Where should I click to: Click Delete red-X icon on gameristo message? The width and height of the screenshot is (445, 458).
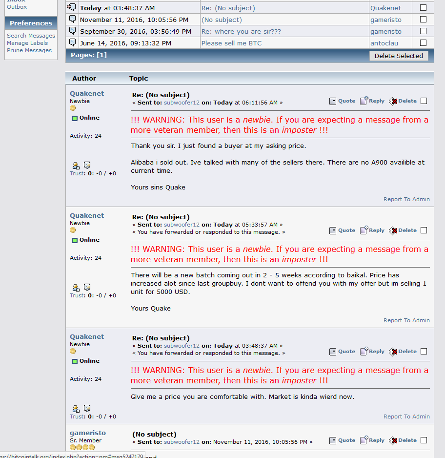[x=393, y=440]
